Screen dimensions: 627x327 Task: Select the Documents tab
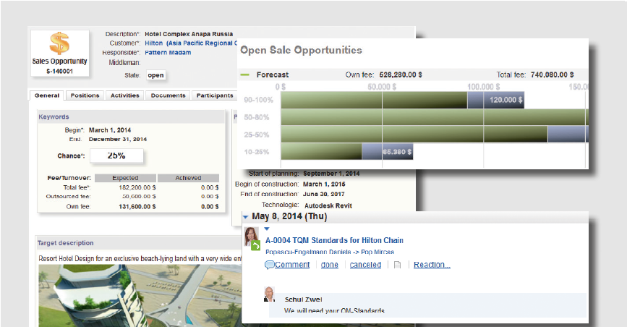pyautogui.click(x=168, y=95)
